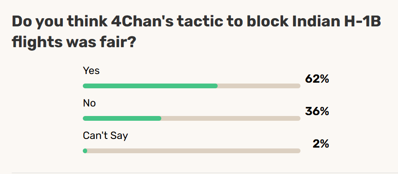Viewport: 398px width, 174px height.
Task: Click the 62% result value
Action: pyautogui.click(x=317, y=79)
